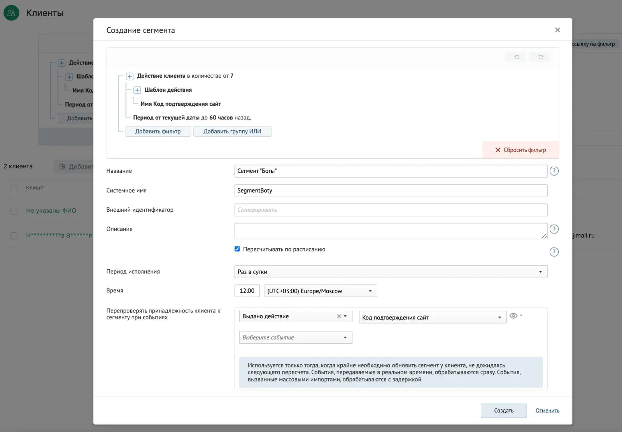
Task: Open 'Период исполнения' dropdown with 'Раз в сутки'
Action: point(391,272)
